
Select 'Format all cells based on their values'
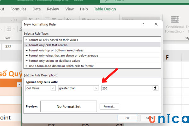tap(53, 40)
